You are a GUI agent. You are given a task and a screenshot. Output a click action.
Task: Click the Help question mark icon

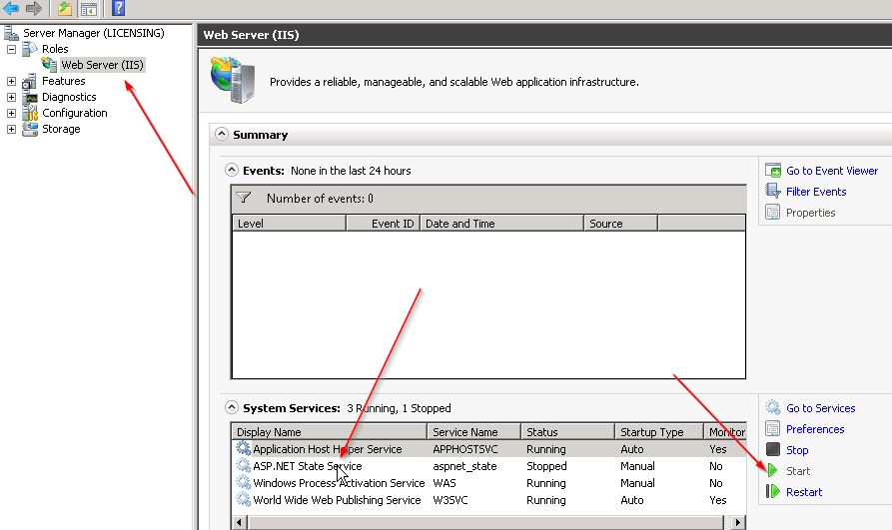118,8
